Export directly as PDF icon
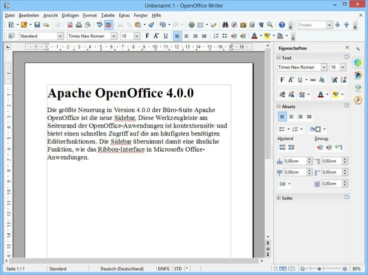Screen dimensions: 368x275 pyautogui.click(x=70, y=24)
